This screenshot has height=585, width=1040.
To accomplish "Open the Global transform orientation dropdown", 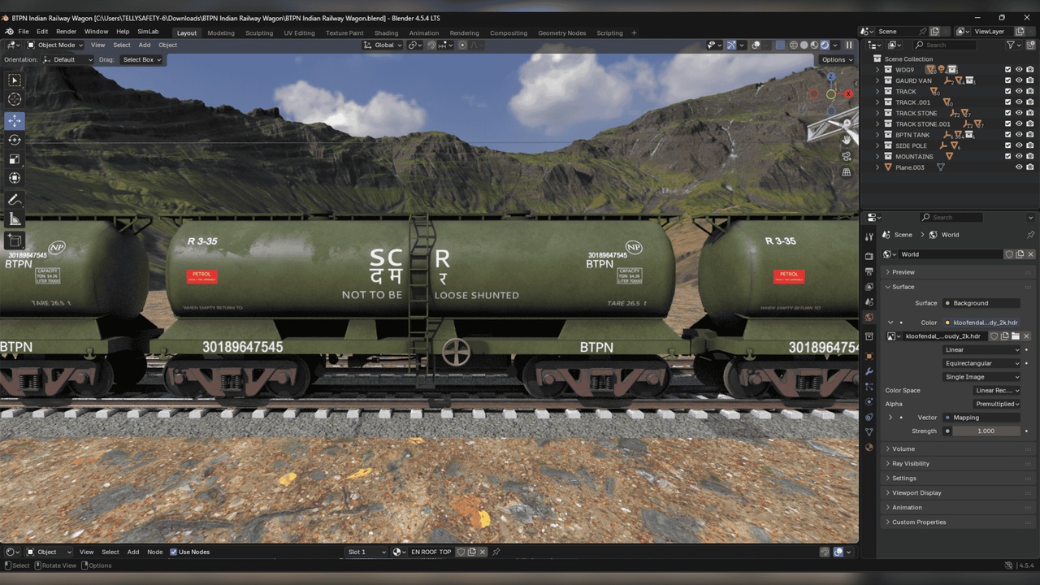I will (x=382, y=45).
